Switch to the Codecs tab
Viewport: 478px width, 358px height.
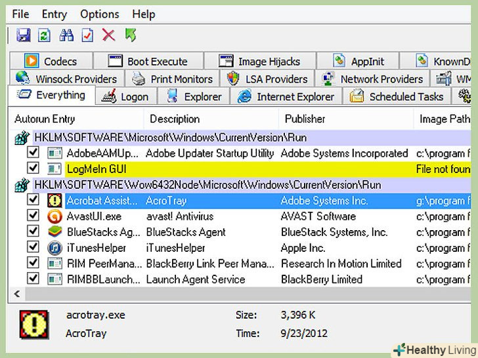pyautogui.click(x=51, y=61)
